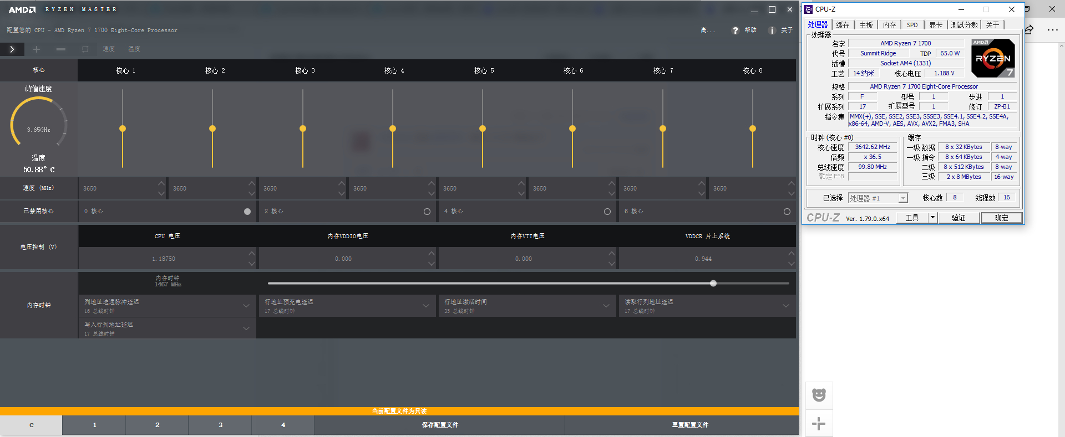The image size is (1065, 437).
Task: Click 重置配置文件 button
Action: point(690,425)
